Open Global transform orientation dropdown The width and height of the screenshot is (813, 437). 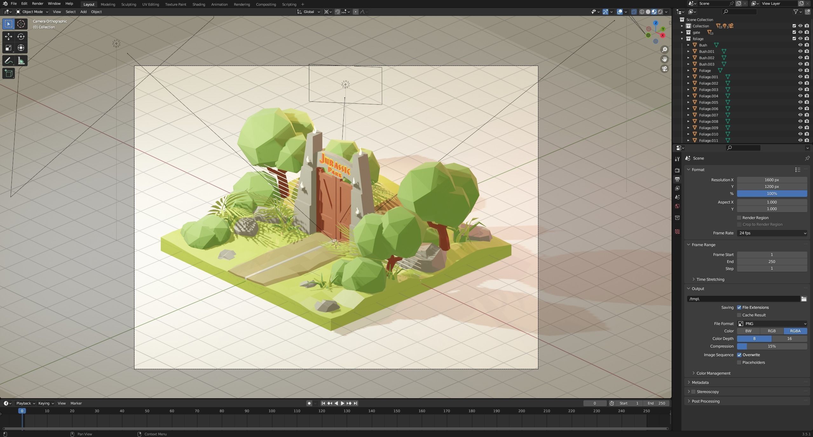pos(309,12)
